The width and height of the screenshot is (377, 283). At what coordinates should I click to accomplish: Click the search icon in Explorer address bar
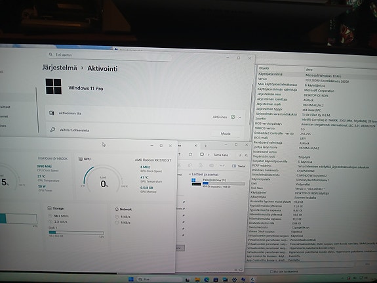[x=247, y=156]
